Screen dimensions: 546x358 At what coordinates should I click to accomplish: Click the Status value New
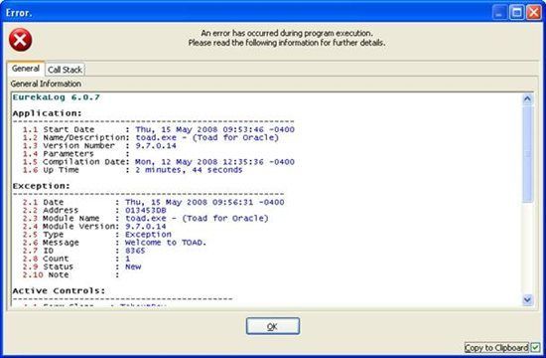pos(133,267)
